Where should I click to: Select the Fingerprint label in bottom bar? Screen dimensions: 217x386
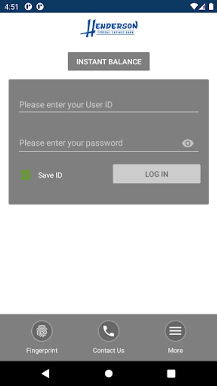pyautogui.click(x=42, y=350)
